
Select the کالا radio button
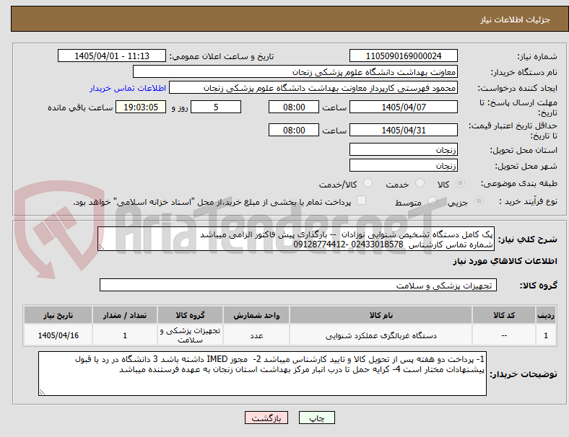click(460, 183)
